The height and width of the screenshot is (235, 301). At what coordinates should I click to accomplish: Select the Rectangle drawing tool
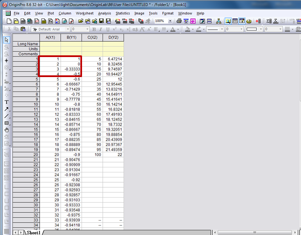coord(6,123)
